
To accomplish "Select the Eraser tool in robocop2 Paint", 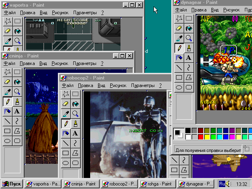I will point(66,104).
